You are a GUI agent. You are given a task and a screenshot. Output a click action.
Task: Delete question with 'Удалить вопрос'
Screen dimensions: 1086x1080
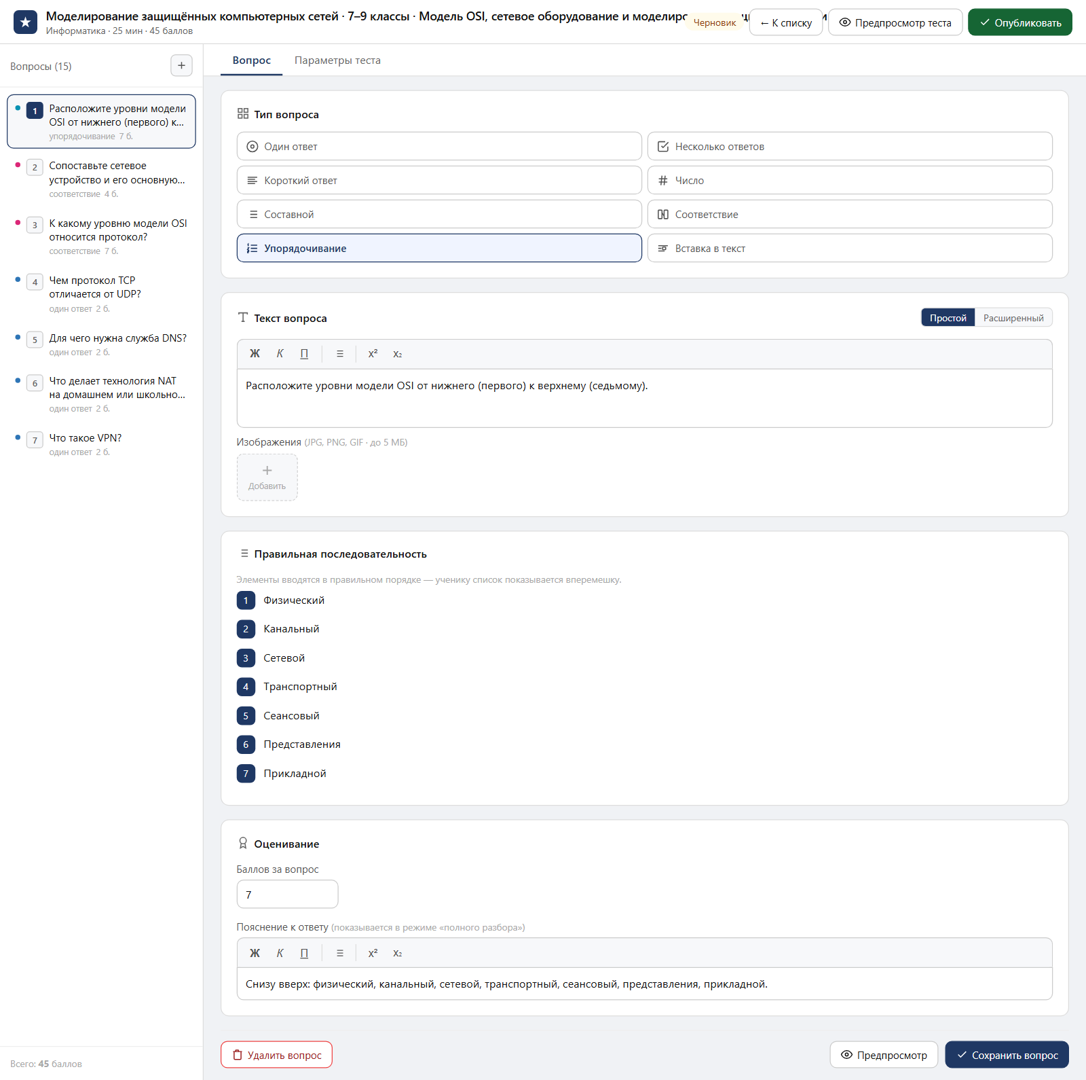[276, 1055]
